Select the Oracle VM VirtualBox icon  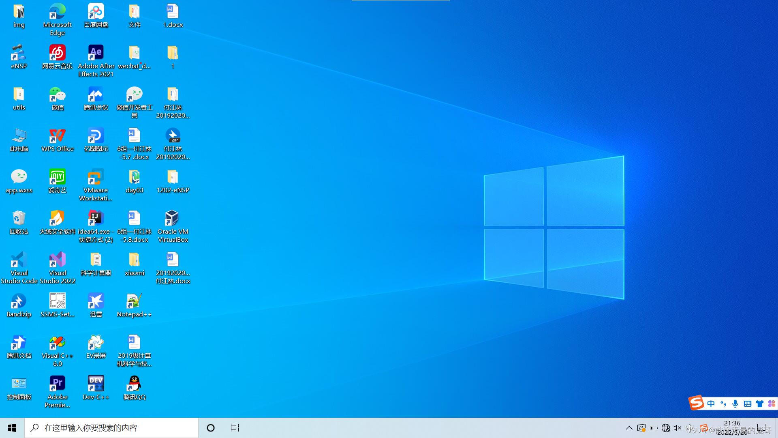(173, 219)
